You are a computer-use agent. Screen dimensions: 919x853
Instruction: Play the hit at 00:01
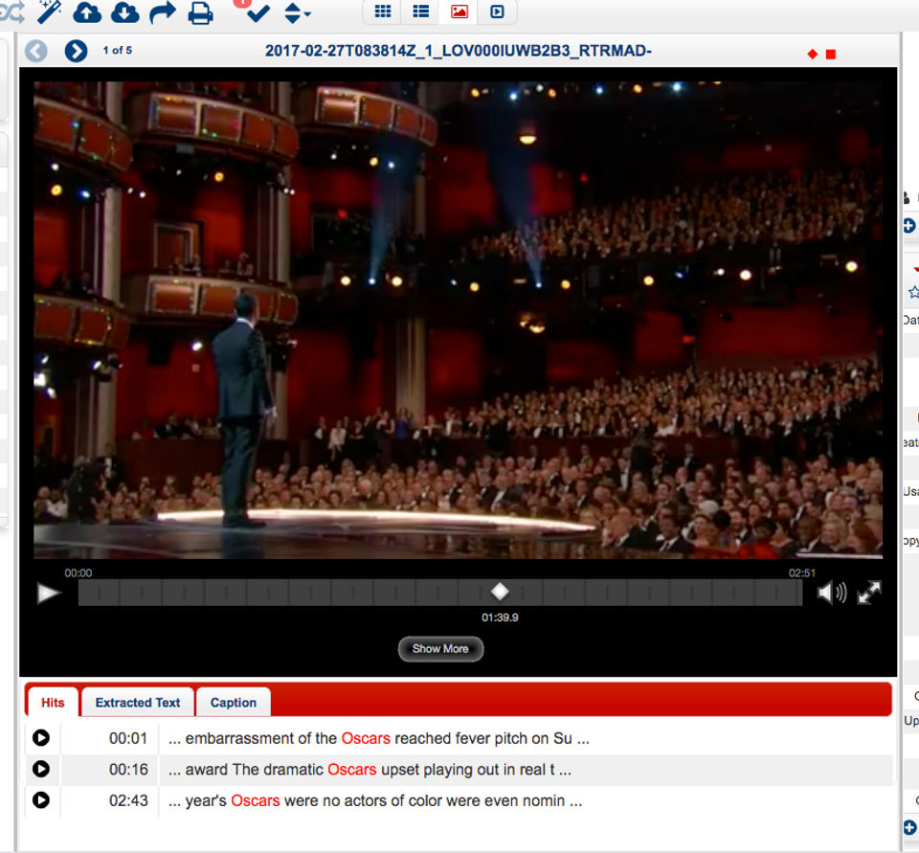coord(41,737)
